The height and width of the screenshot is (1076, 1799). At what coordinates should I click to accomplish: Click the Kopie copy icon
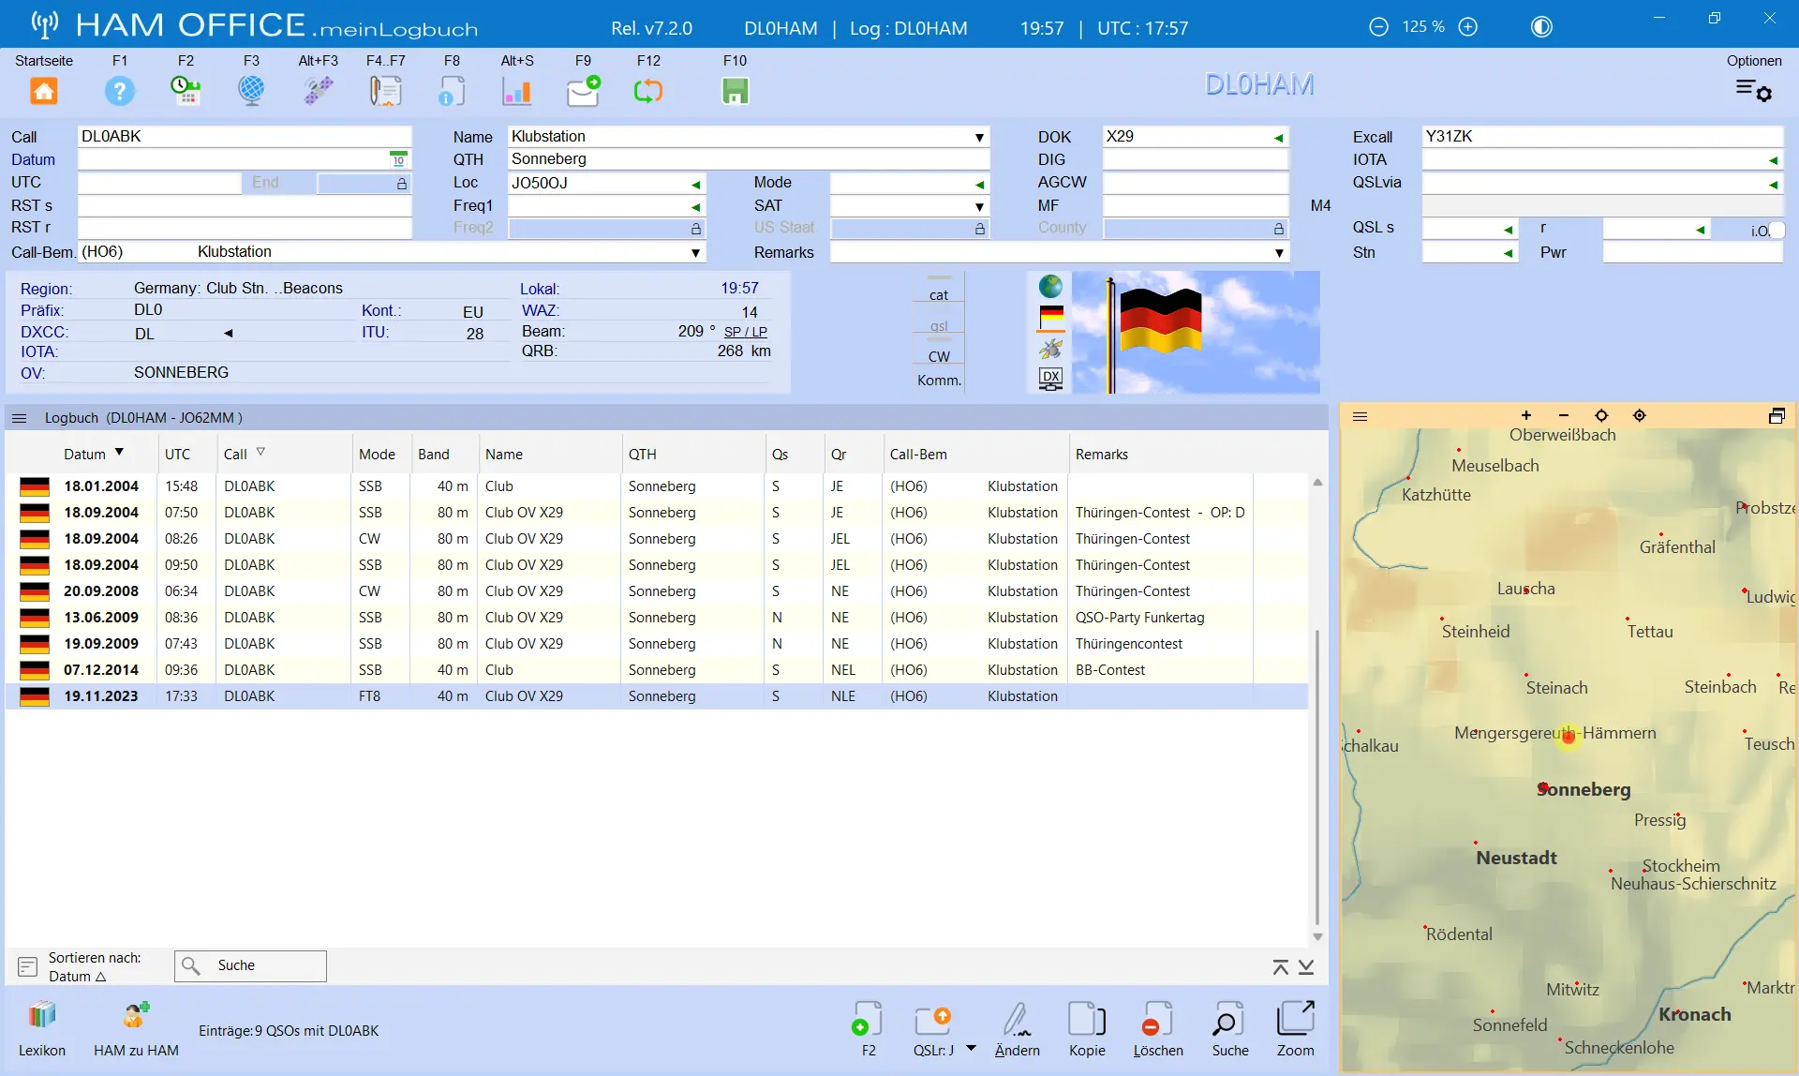1087,1021
